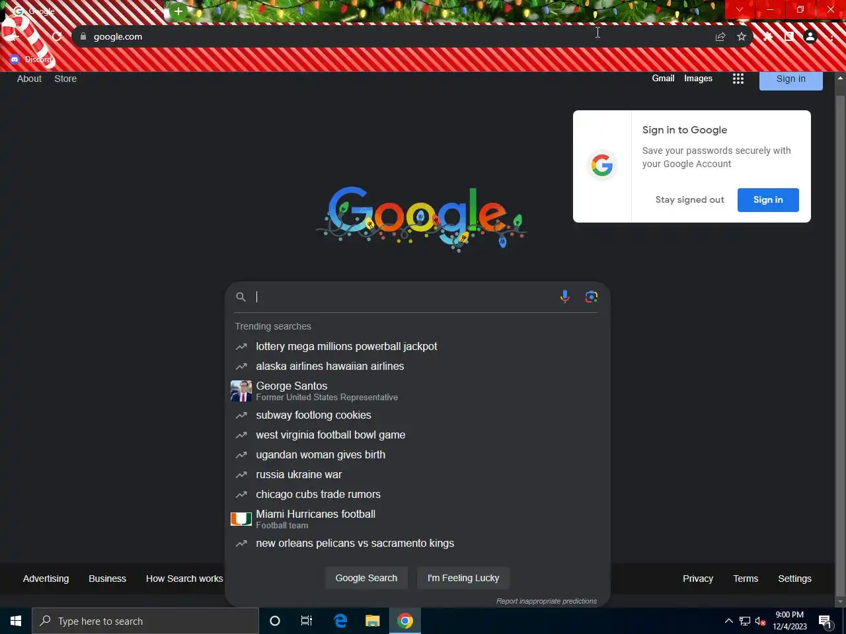The image size is (846, 634).
Task: Open the Settings footer menu
Action: (x=794, y=579)
